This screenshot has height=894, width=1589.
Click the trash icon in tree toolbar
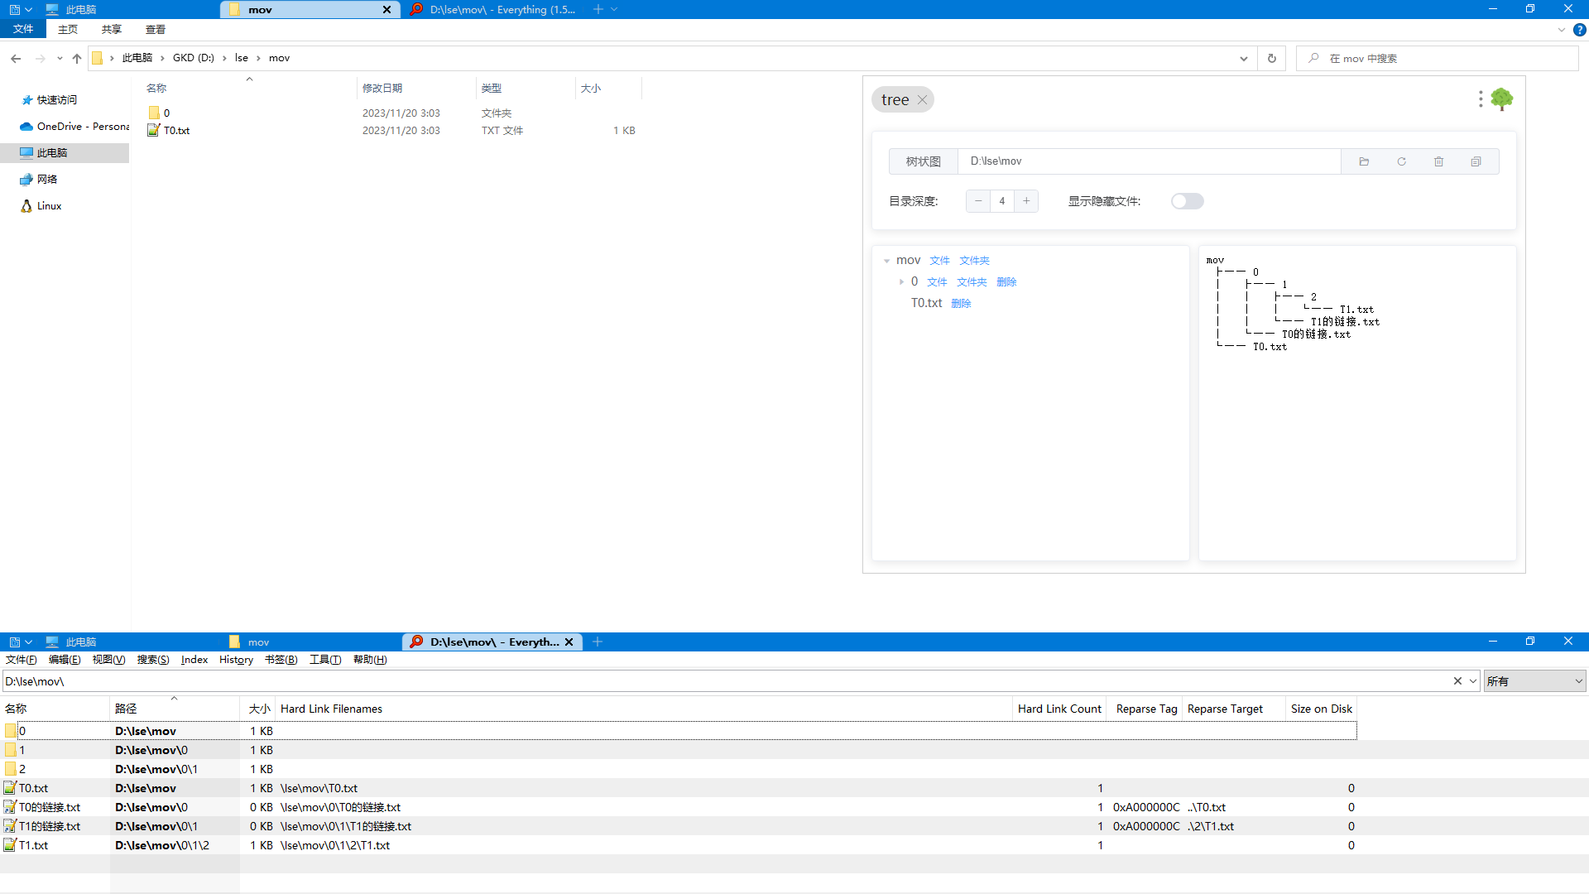[1438, 161]
